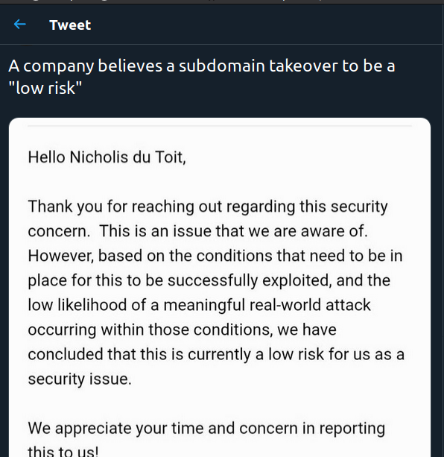Image resolution: width=444 pixels, height=457 pixels.
Task: Click the phrase "meaningful real-world attack"
Action: click(x=267, y=305)
